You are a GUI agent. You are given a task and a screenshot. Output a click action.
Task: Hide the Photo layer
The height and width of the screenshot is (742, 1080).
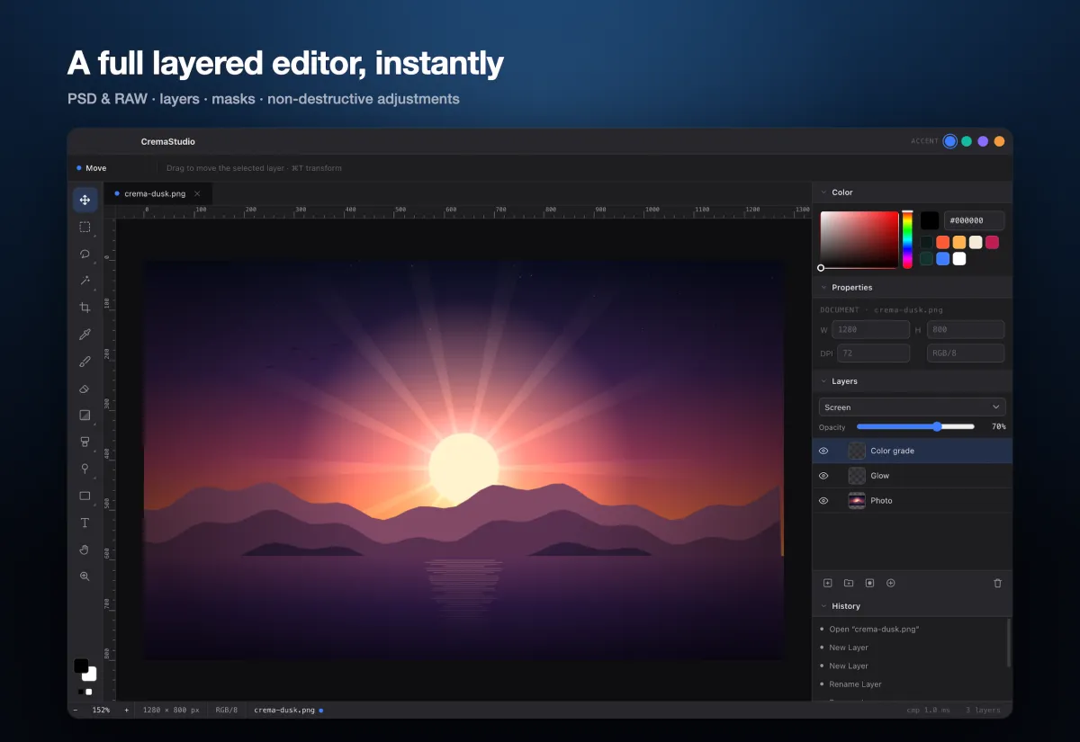click(823, 501)
